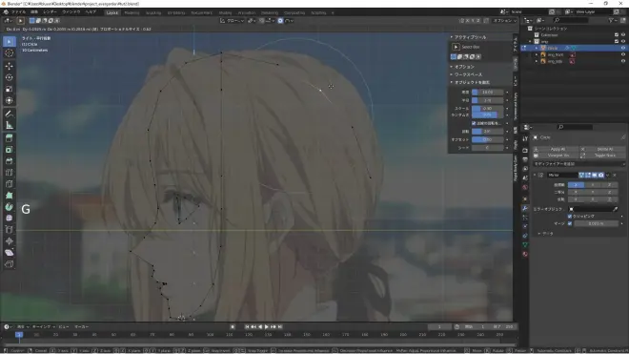Open the Physics properties tab icon
The image size is (629, 354).
[525, 226]
